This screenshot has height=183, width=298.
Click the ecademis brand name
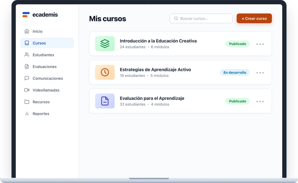45,15
